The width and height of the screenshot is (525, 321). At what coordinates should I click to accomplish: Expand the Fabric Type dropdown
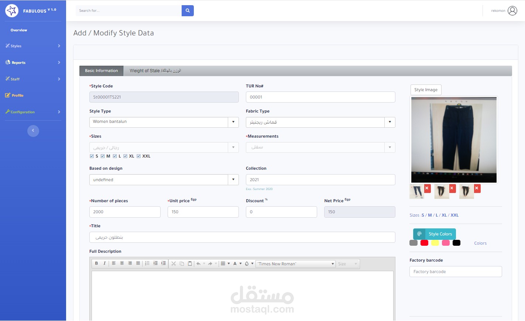point(390,122)
